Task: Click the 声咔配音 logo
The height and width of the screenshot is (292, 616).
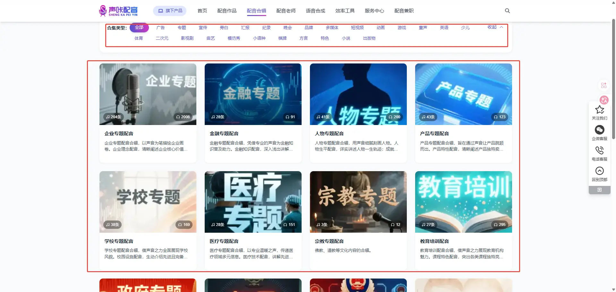Action: [x=118, y=11]
